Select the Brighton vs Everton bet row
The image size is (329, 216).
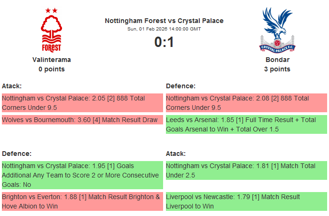82,201
